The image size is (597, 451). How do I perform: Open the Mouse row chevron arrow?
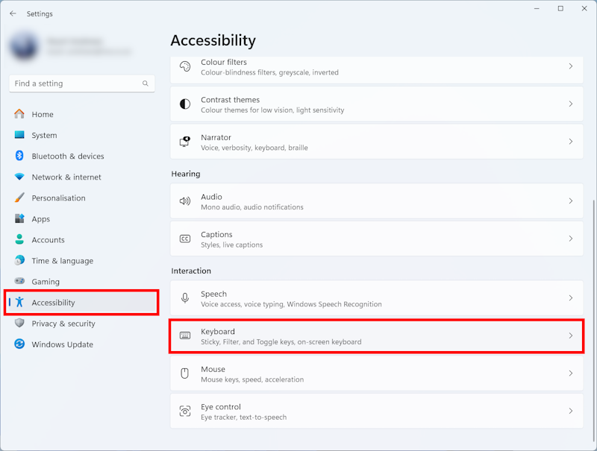click(x=571, y=373)
